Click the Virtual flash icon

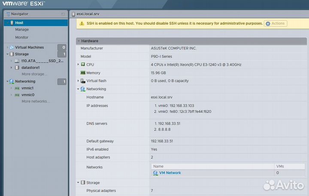tap(83, 81)
